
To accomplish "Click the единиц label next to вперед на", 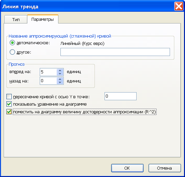I will [x=74, y=72].
